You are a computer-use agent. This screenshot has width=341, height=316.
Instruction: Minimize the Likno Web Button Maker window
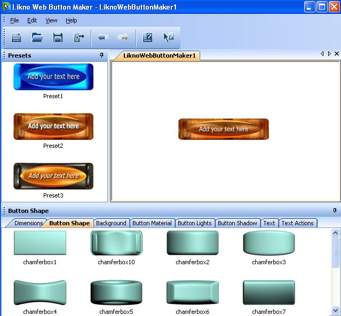click(310, 7)
